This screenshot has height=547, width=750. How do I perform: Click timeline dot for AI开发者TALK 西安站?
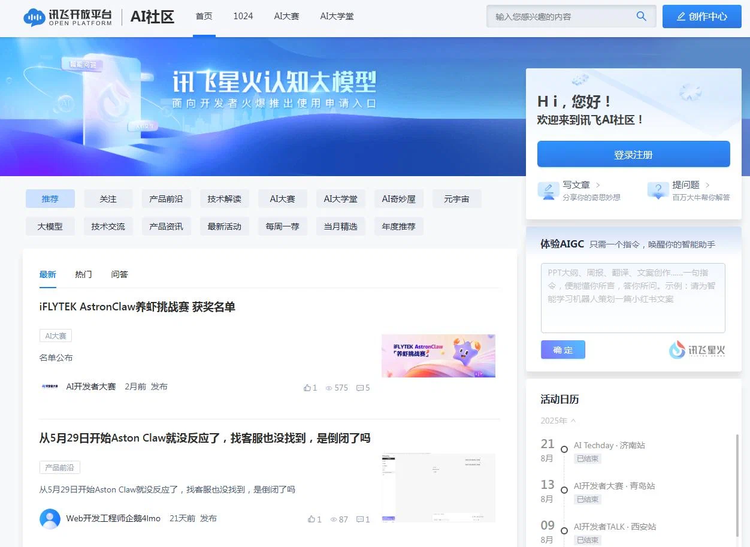(564, 531)
